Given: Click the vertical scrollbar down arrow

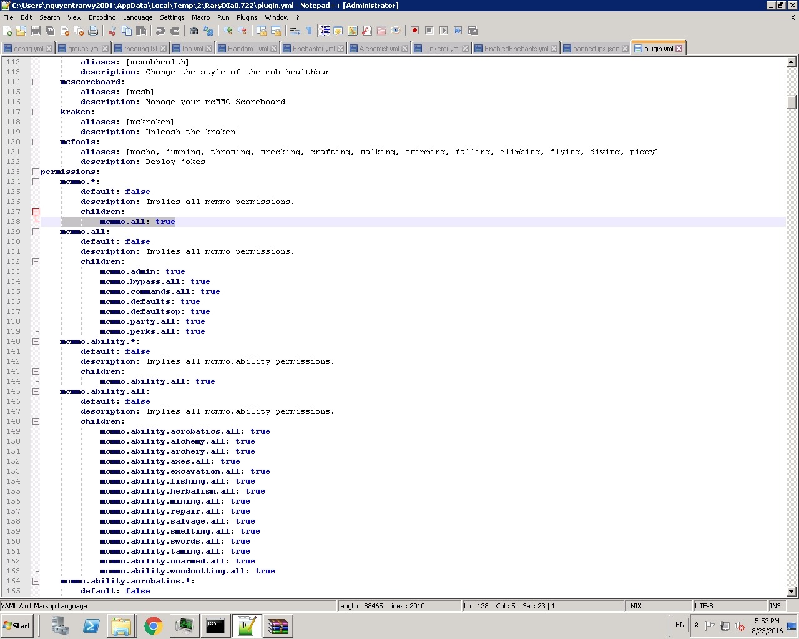Looking at the screenshot, I should click(x=791, y=591).
